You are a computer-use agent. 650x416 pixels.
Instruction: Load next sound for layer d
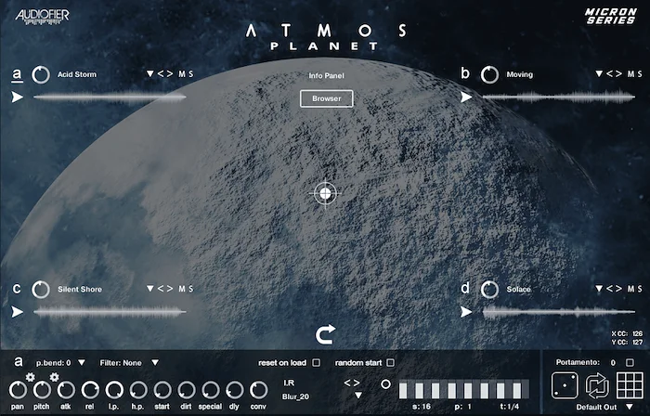619,289
